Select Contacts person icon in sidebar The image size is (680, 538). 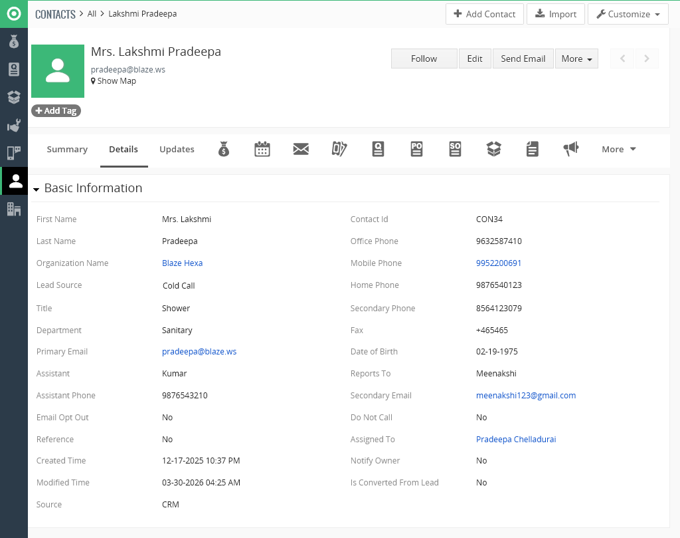16,181
